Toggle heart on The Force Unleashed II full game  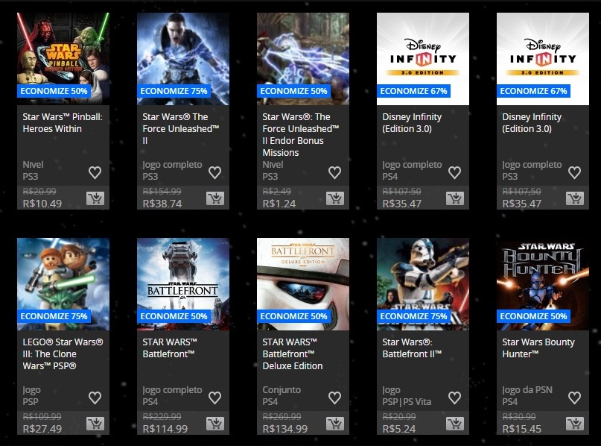point(215,172)
